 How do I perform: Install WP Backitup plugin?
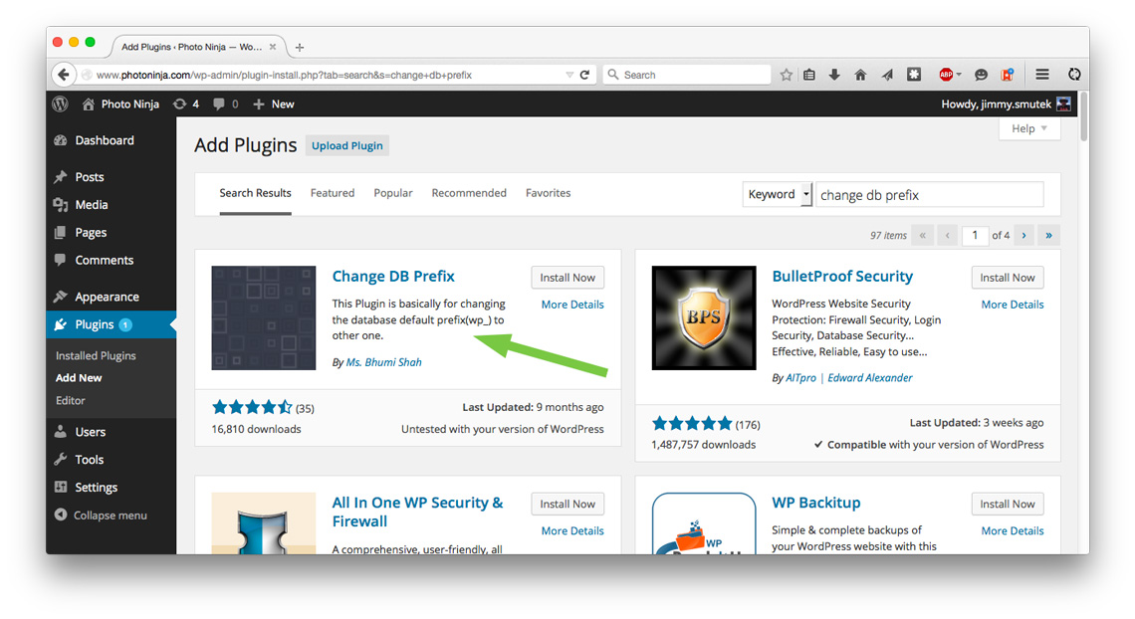[1008, 504]
